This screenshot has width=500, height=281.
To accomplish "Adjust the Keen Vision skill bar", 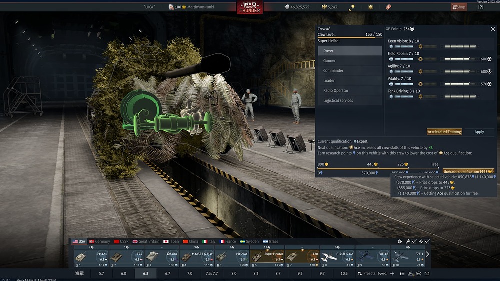I will pos(460,46).
